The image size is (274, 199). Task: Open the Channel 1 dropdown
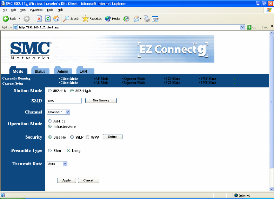(59, 112)
